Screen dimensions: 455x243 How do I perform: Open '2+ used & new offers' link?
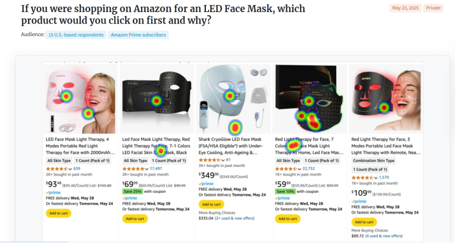[234, 218]
